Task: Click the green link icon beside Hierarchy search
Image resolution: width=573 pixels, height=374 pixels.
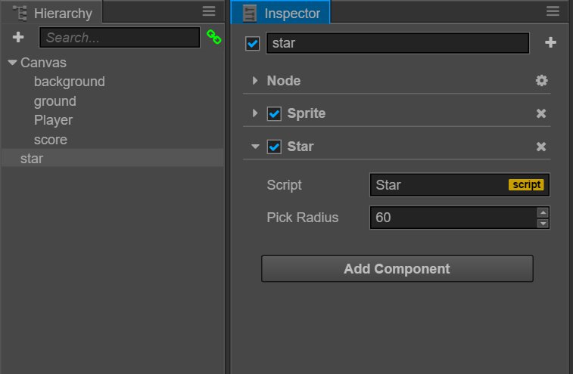Action: tap(214, 37)
